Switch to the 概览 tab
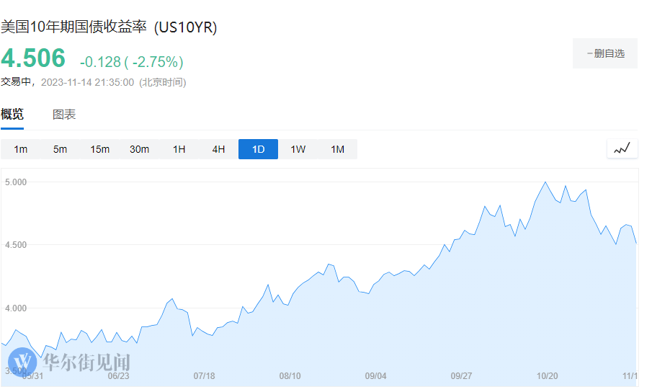Image resolution: width=652 pixels, height=392 pixels. [x=12, y=114]
